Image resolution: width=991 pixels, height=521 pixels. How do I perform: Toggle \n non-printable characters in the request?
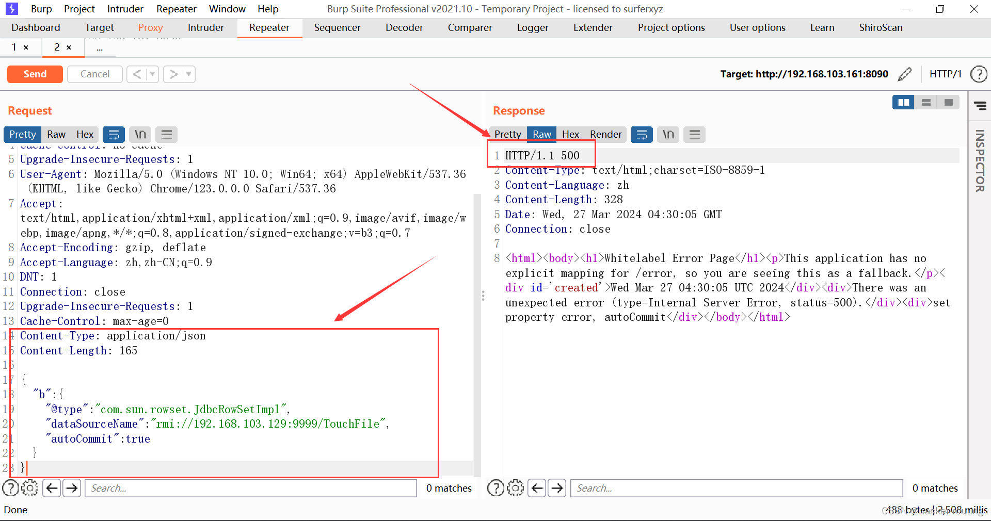[139, 135]
